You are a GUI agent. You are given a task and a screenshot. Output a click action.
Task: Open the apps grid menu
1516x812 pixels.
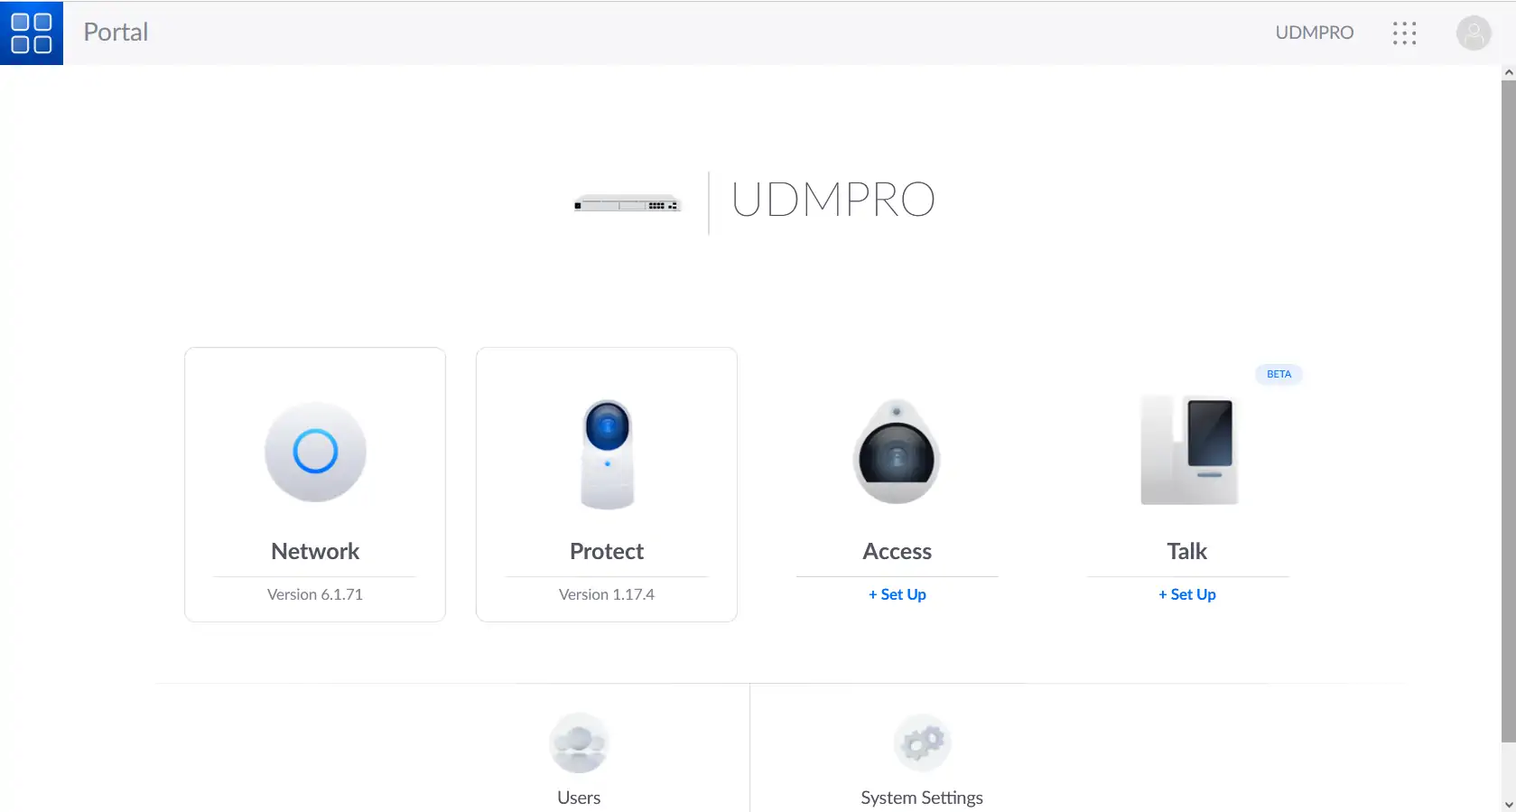(1404, 33)
